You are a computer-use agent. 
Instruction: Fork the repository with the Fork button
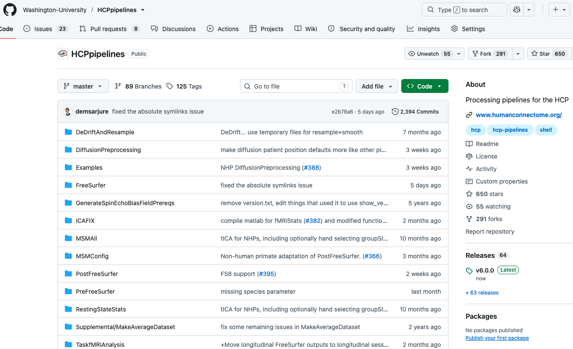point(490,54)
